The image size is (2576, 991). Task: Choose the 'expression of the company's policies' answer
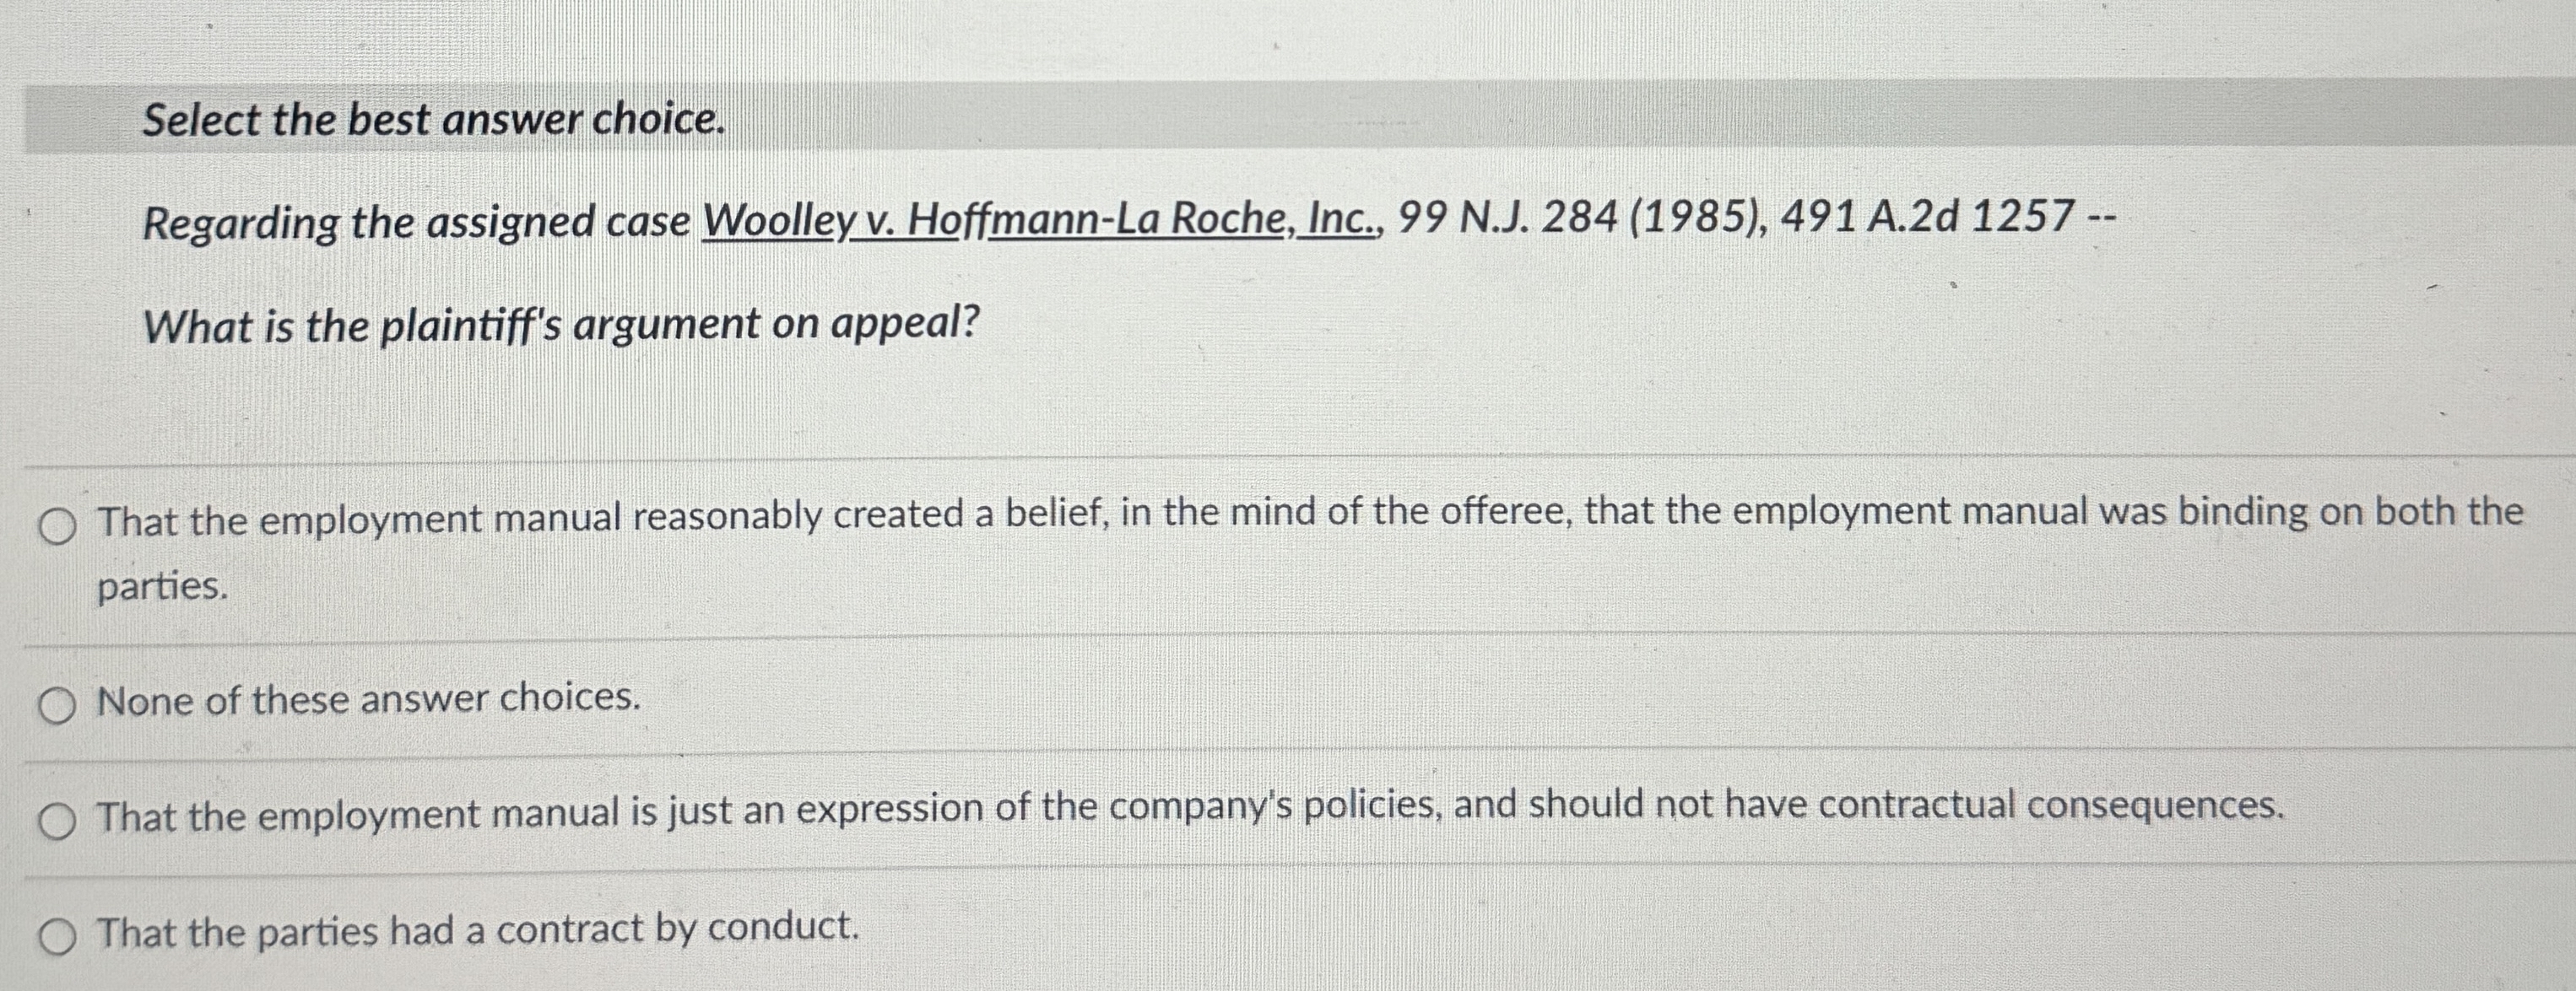[700, 820]
